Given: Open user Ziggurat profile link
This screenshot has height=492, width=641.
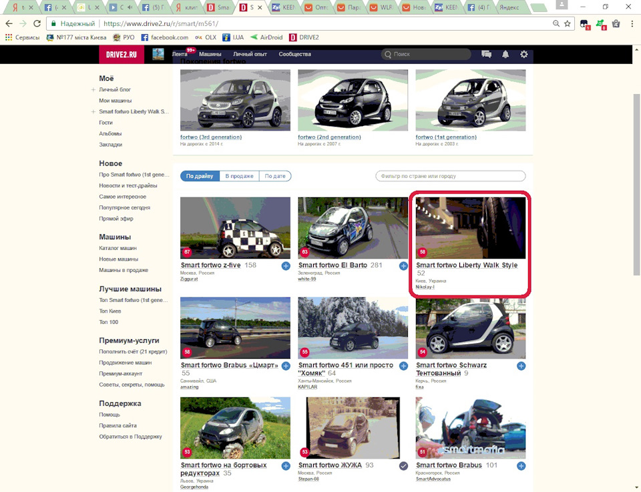Looking at the screenshot, I should tap(189, 279).
